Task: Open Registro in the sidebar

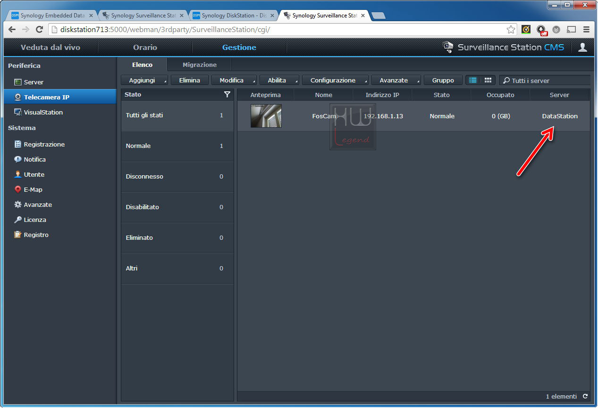Action: pyautogui.click(x=60, y=235)
